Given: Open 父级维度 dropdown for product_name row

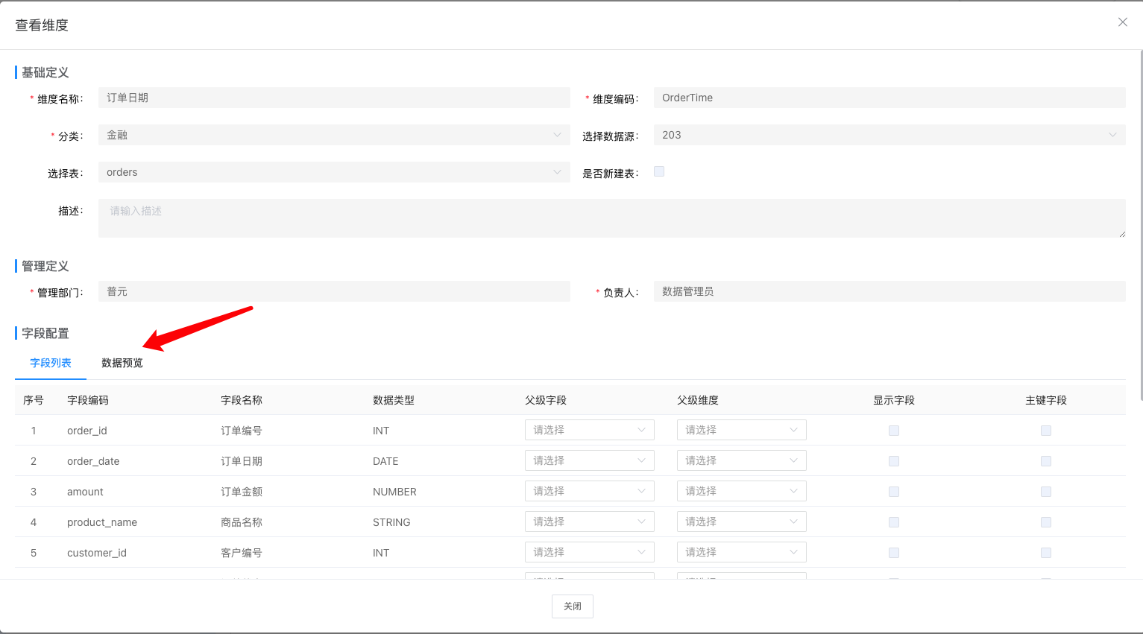Looking at the screenshot, I should [741, 522].
